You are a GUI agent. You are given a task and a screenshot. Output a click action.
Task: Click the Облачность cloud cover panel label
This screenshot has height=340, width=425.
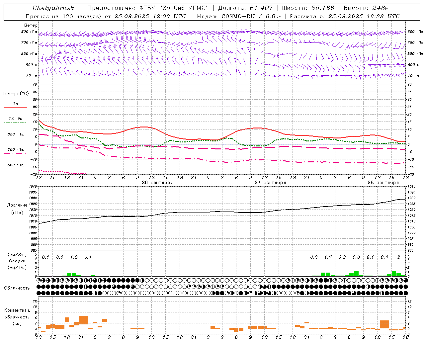tap(17, 288)
